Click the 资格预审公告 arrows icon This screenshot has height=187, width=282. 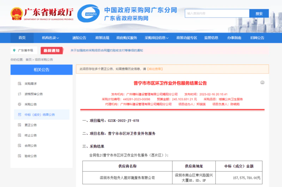click(19, 94)
